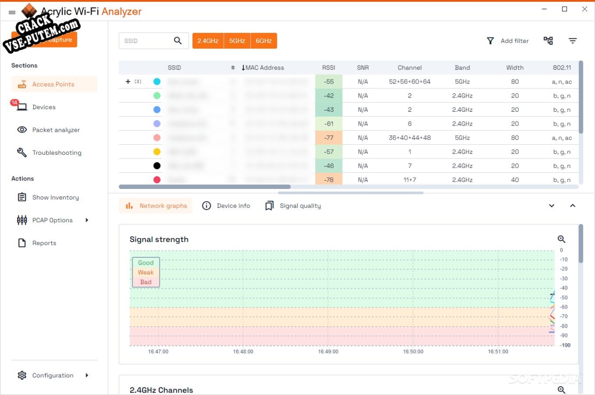Viewport: 595px width, 395px height.
Task: Switch to the Signal quality tab
Action: [x=293, y=206]
